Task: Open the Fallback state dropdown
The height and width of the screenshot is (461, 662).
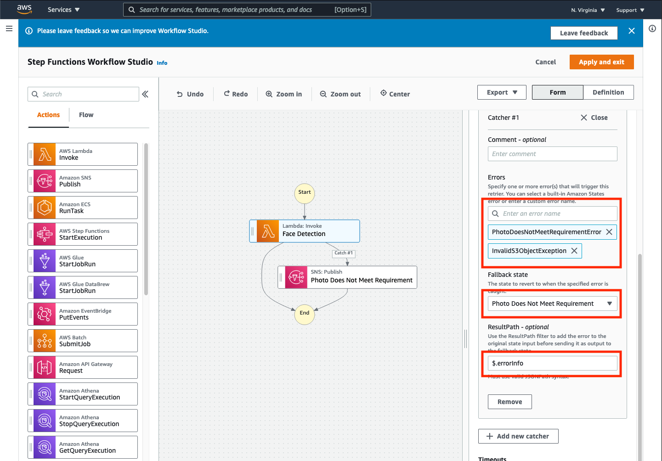Action: click(552, 304)
